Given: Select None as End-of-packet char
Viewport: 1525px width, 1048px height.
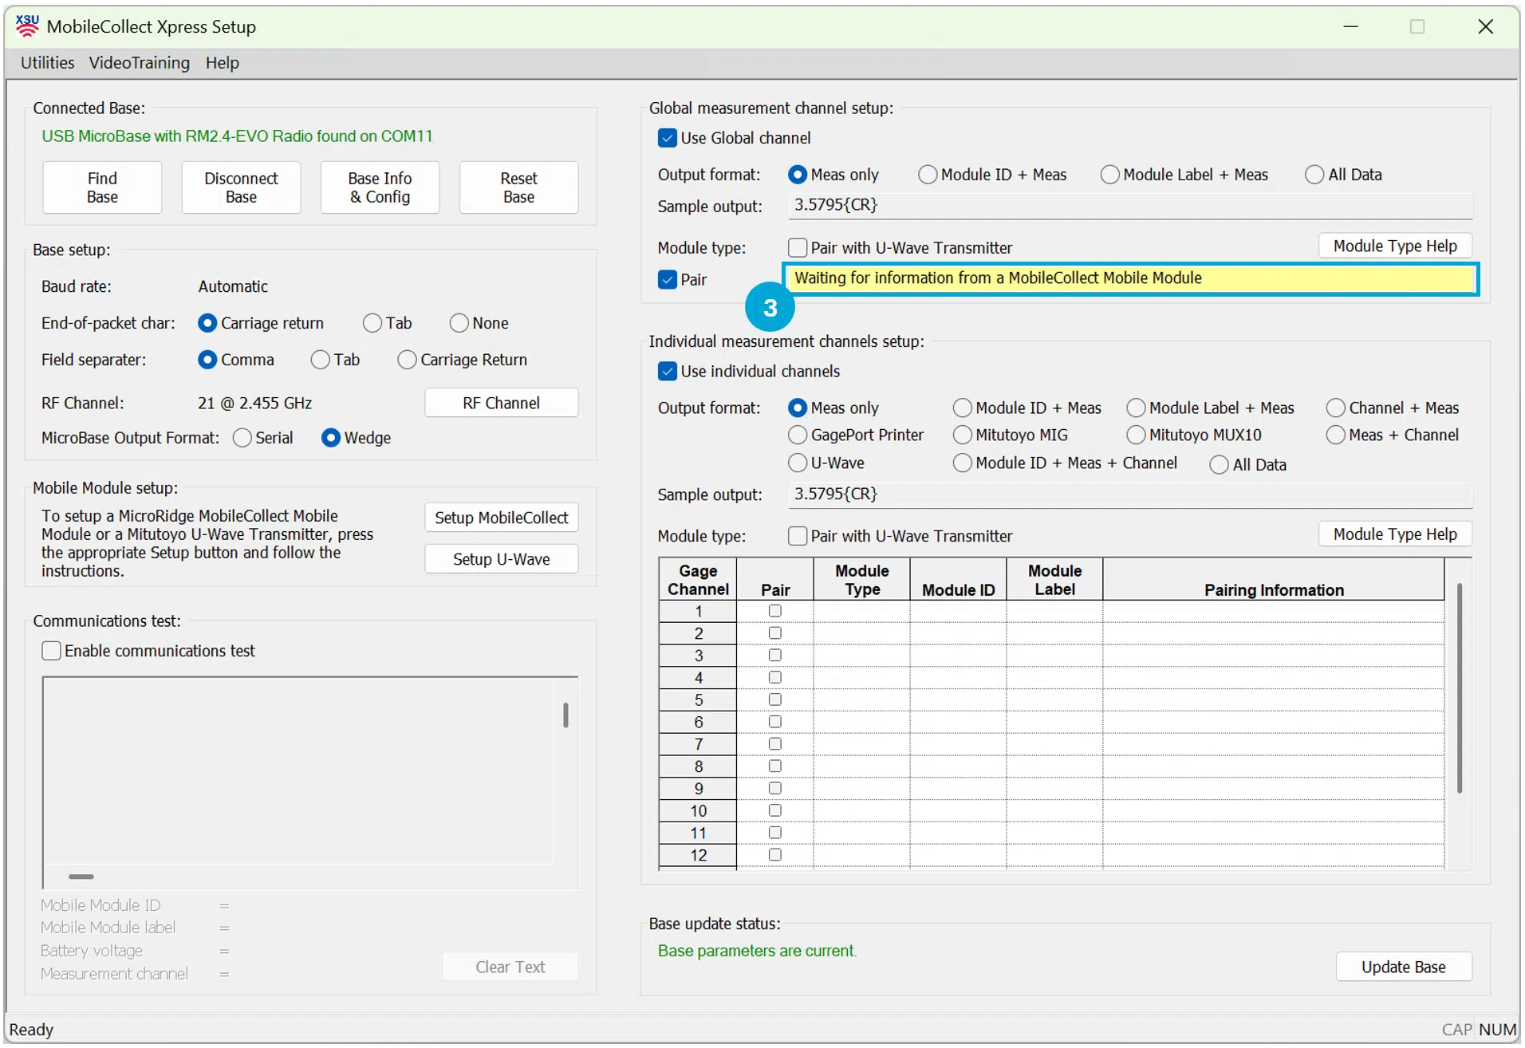Looking at the screenshot, I should [x=459, y=324].
